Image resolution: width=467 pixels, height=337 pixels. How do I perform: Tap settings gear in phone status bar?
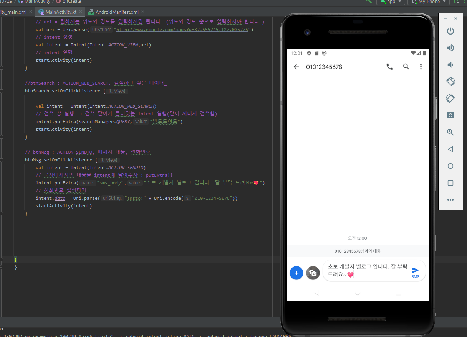(309, 53)
